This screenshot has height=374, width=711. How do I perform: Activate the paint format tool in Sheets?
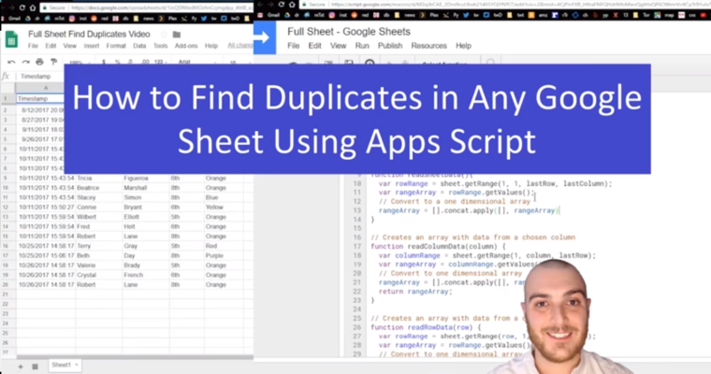click(54, 62)
